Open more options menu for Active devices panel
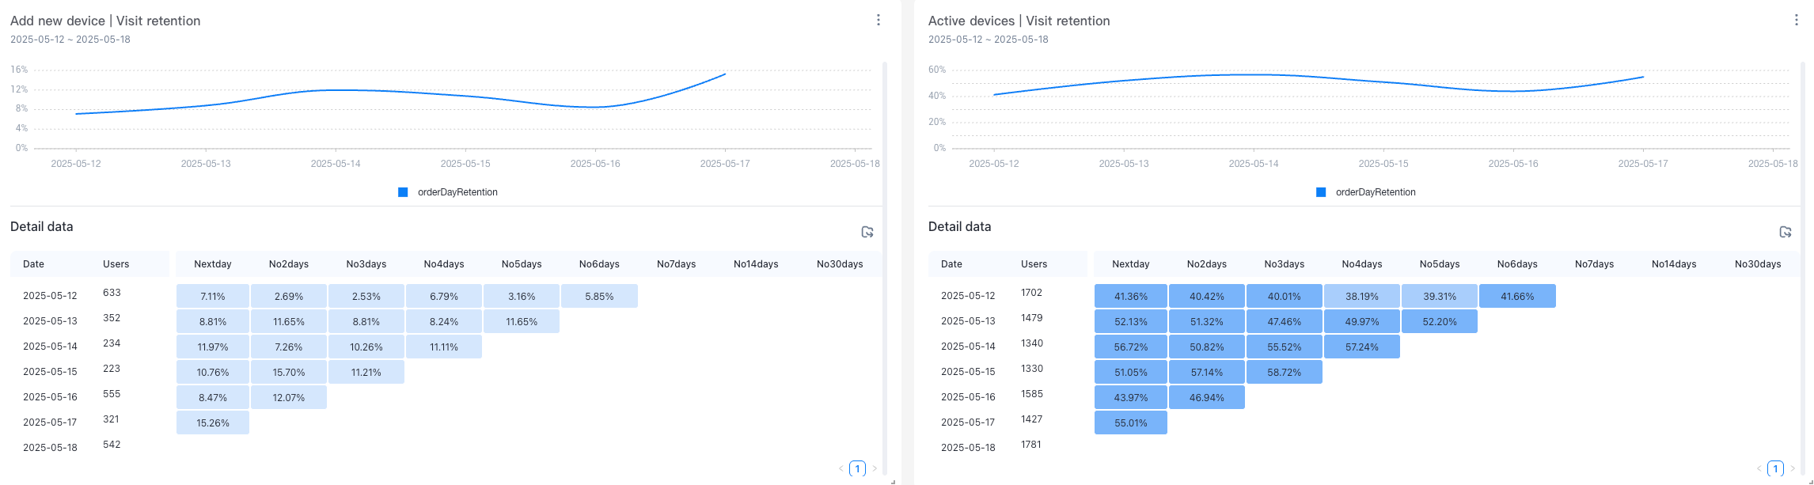 pyautogui.click(x=1796, y=20)
